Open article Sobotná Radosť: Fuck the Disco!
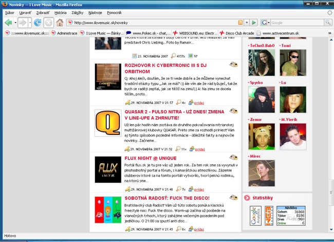334x242 pixels. tap(167, 198)
